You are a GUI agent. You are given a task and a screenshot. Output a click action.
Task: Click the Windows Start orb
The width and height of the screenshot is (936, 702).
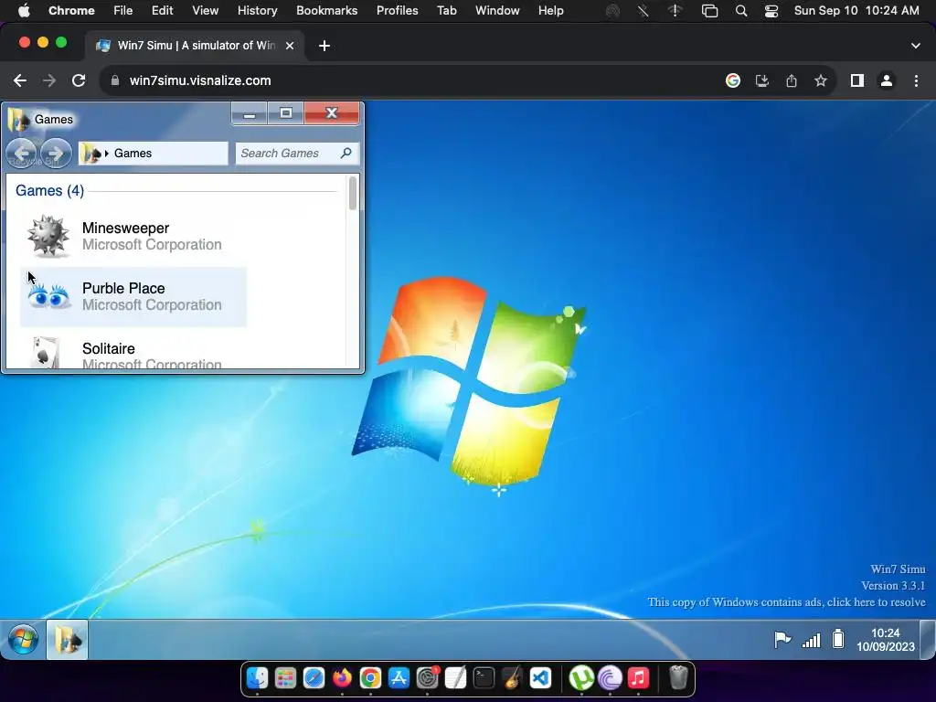click(x=23, y=639)
